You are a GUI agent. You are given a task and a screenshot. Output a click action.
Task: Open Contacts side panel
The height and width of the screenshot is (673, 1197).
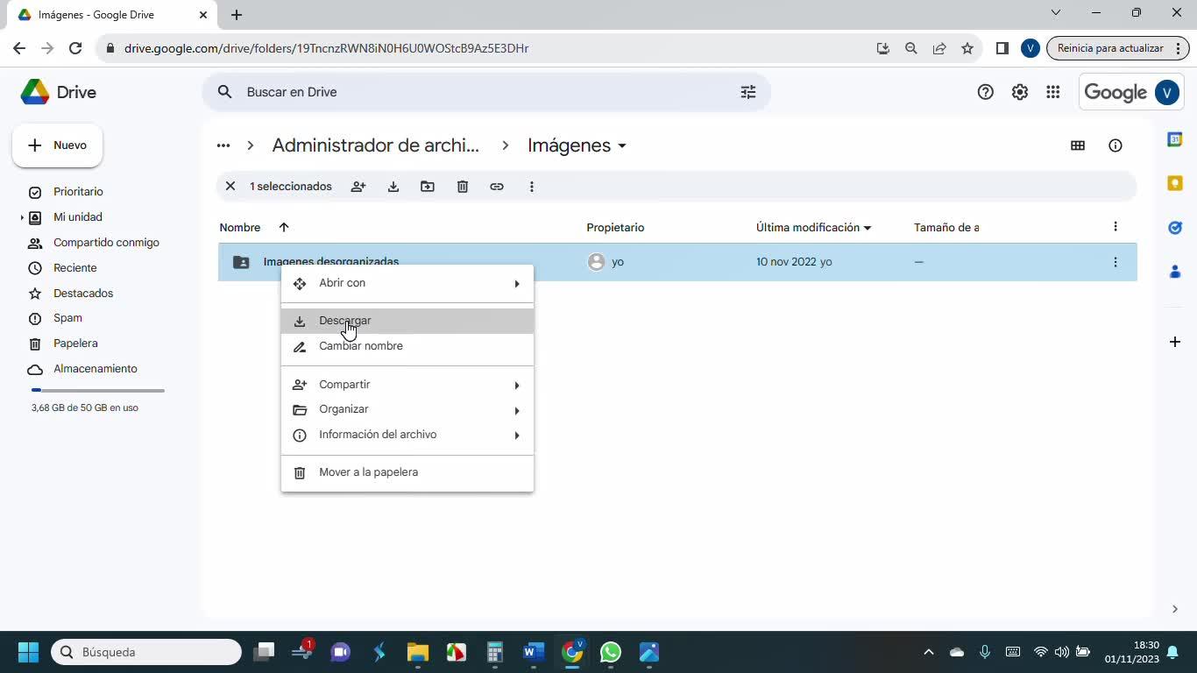tap(1175, 272)
